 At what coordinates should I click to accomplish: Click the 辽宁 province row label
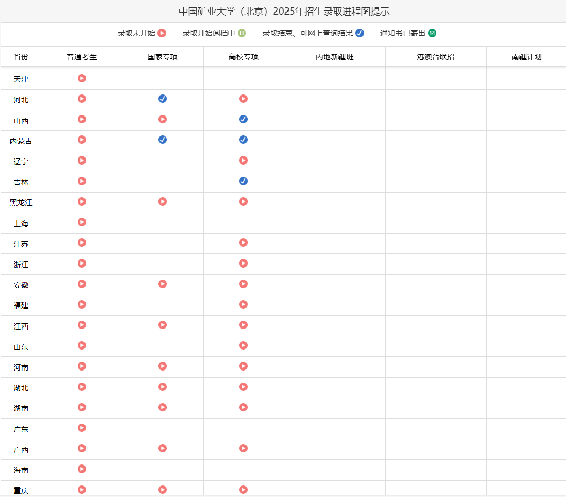(x=21, y=162)
